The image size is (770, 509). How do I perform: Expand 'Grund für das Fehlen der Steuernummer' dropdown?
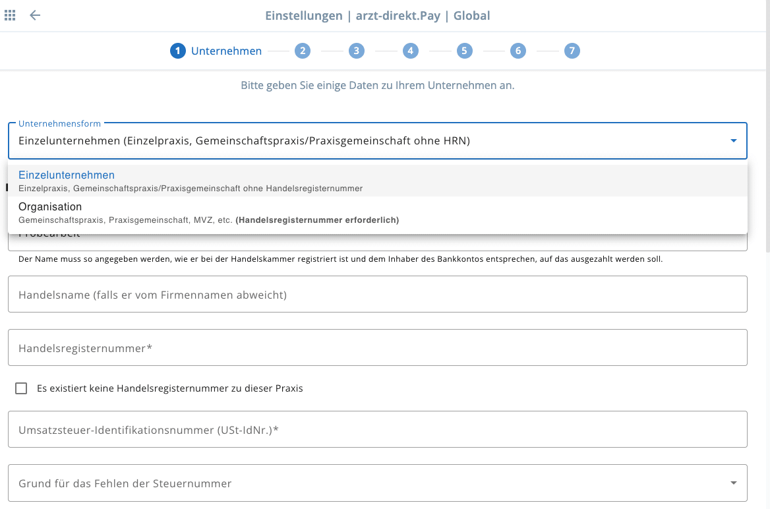click(x=733, y=483)
